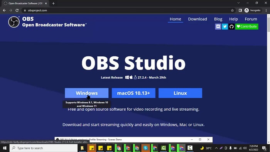Open File Explorer from the taskbar
Screen dimensions: 270x152
coord(82,148)
